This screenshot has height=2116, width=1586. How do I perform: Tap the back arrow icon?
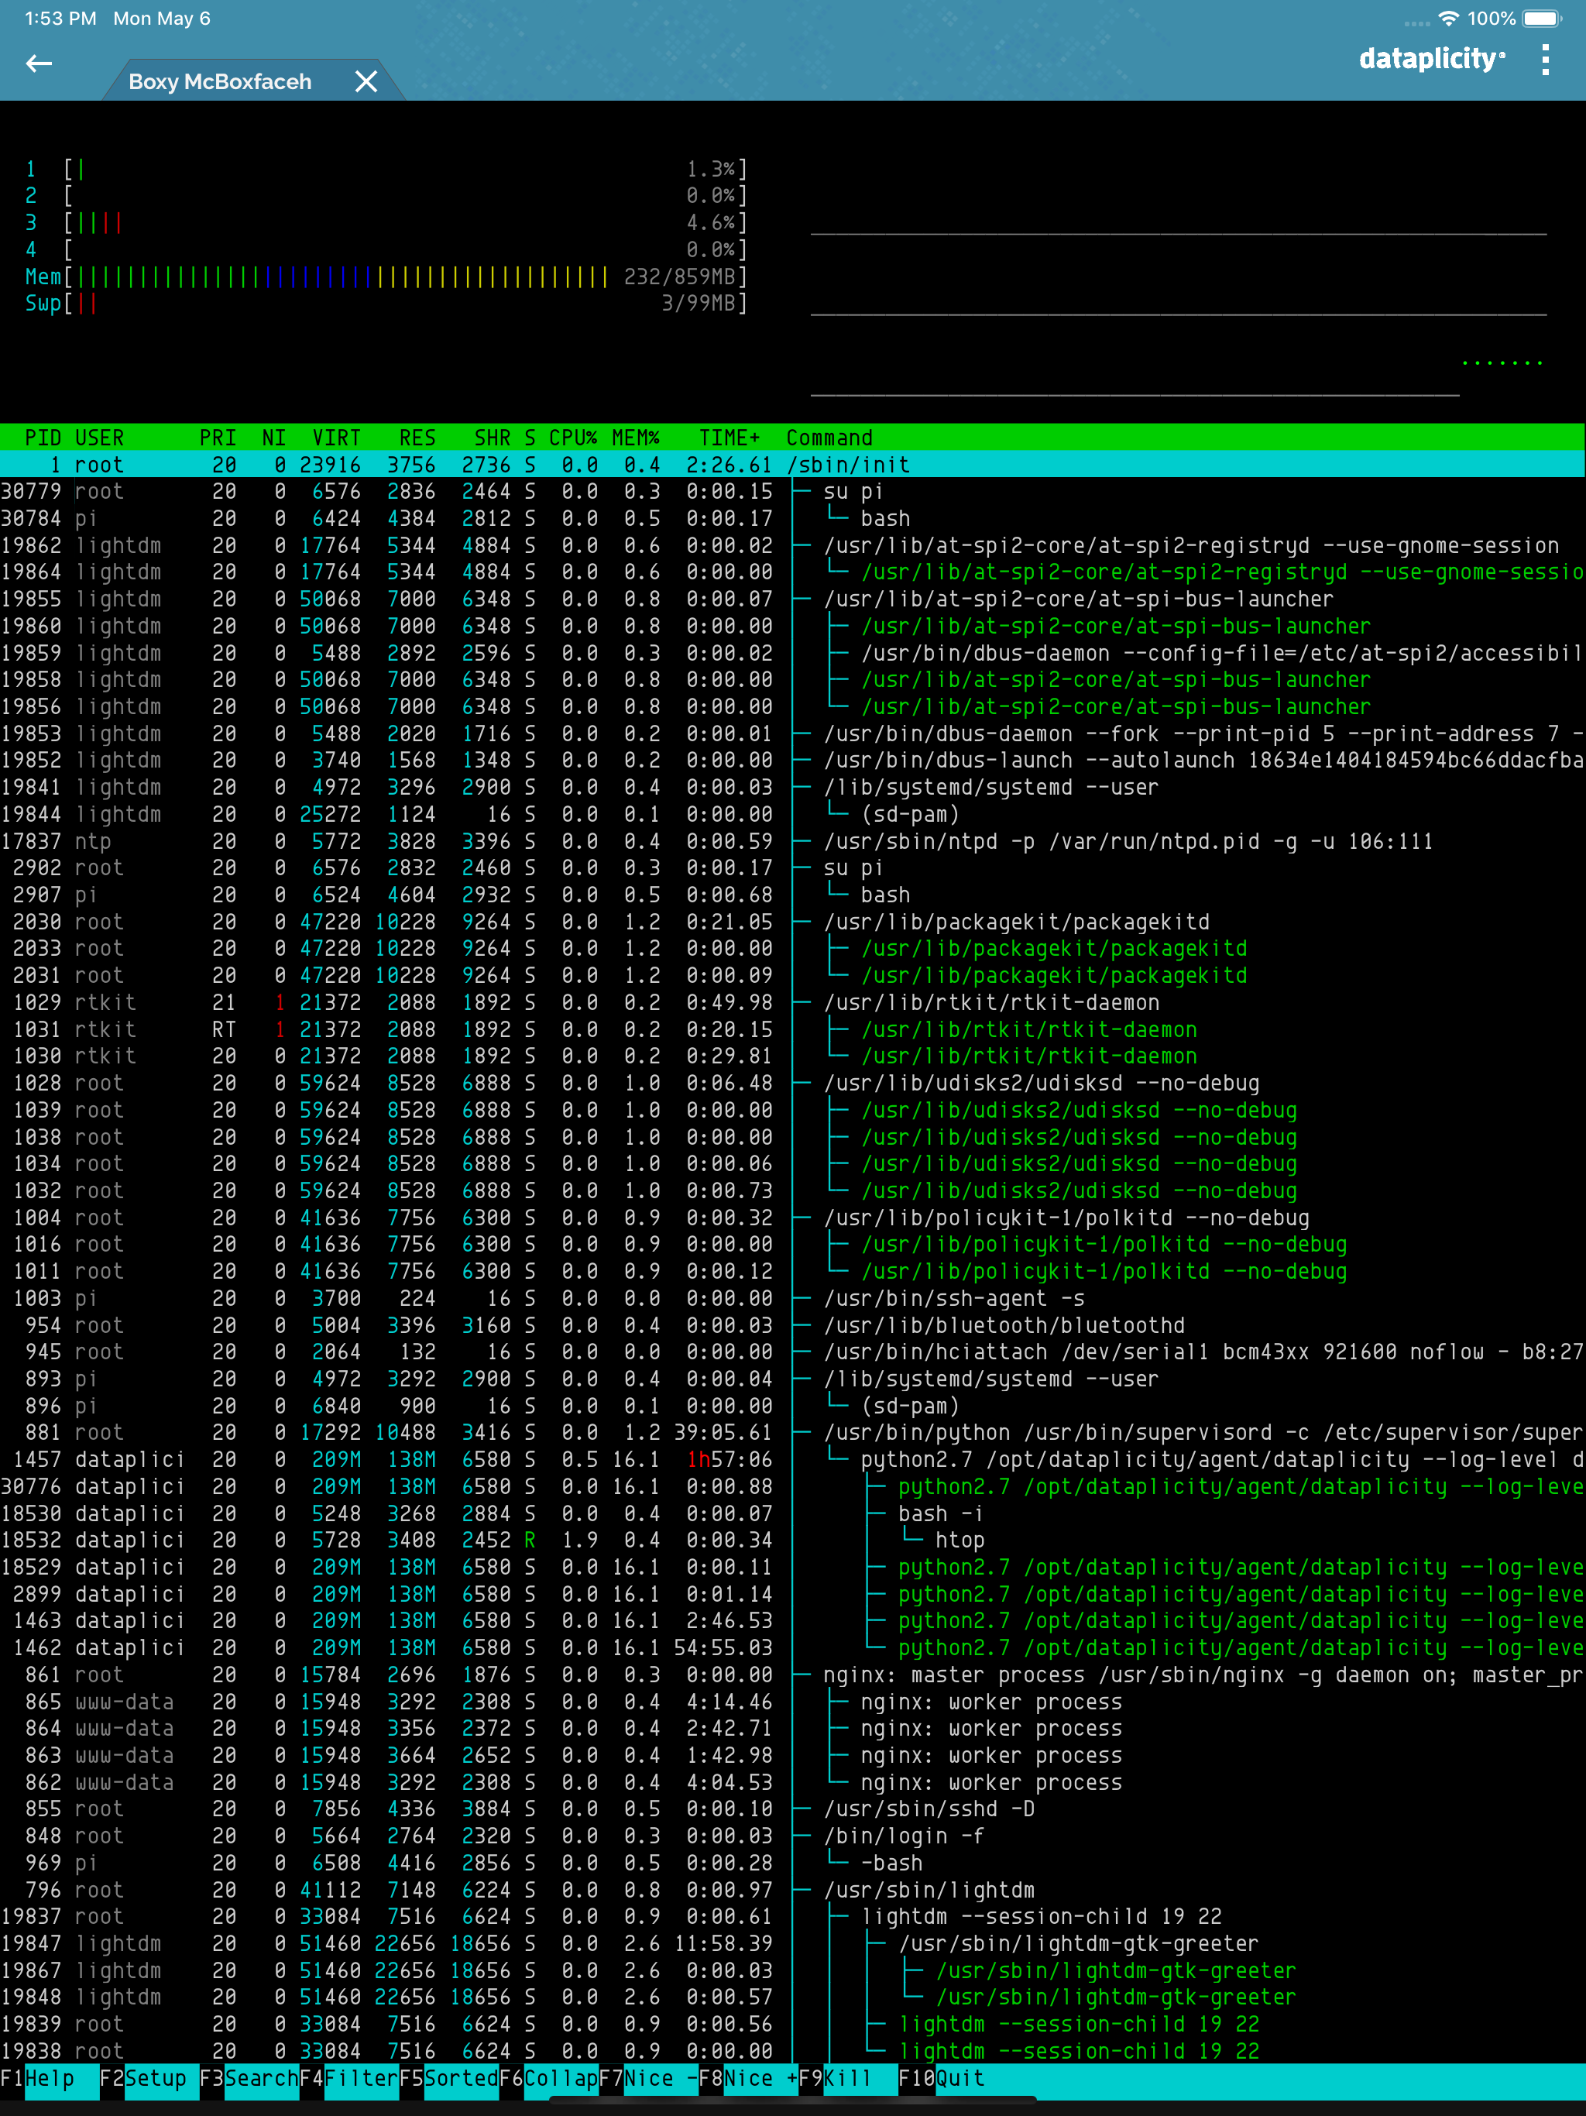[38, 64]
